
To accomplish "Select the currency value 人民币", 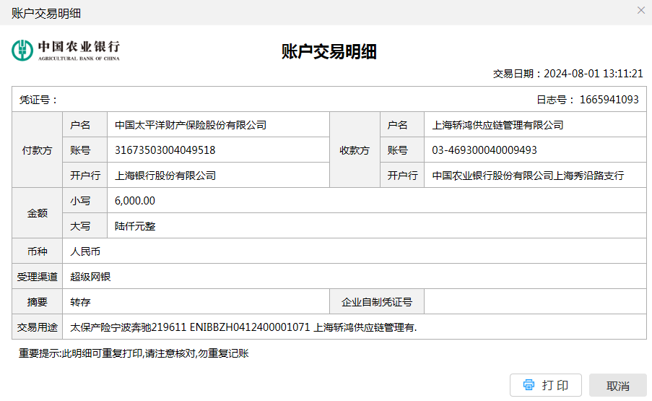I will point(85,251).
